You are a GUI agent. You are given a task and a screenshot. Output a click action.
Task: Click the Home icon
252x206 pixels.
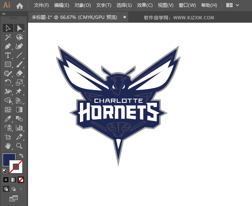(x=20, y=6)
